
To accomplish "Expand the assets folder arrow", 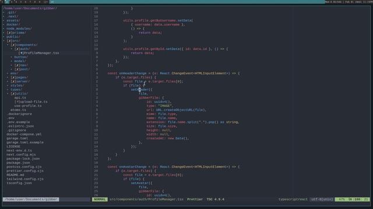I will (x=3, y=20).
